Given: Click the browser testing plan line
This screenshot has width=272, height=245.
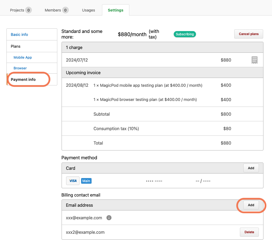Looking at the screenshot, I should tap(145, 99).
